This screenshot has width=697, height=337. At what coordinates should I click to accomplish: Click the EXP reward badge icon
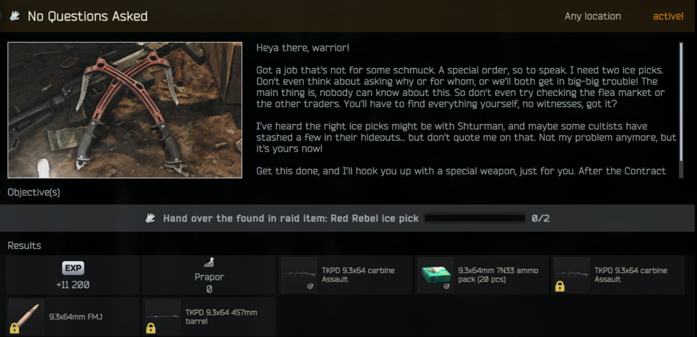point(73,268)
